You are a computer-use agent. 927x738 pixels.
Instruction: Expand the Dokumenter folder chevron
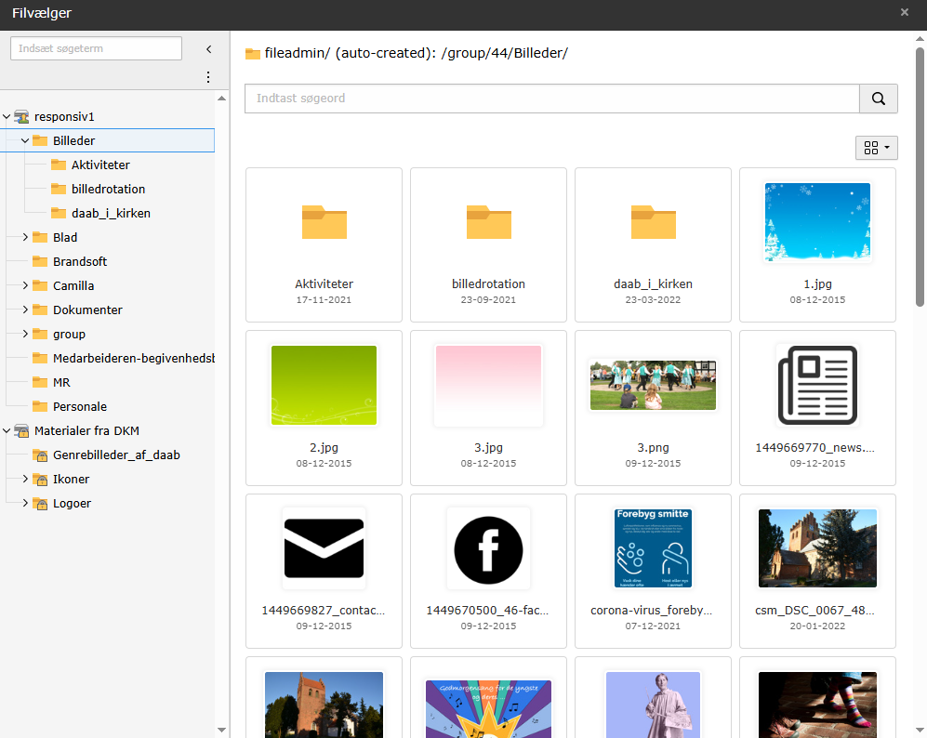point(25,310)
